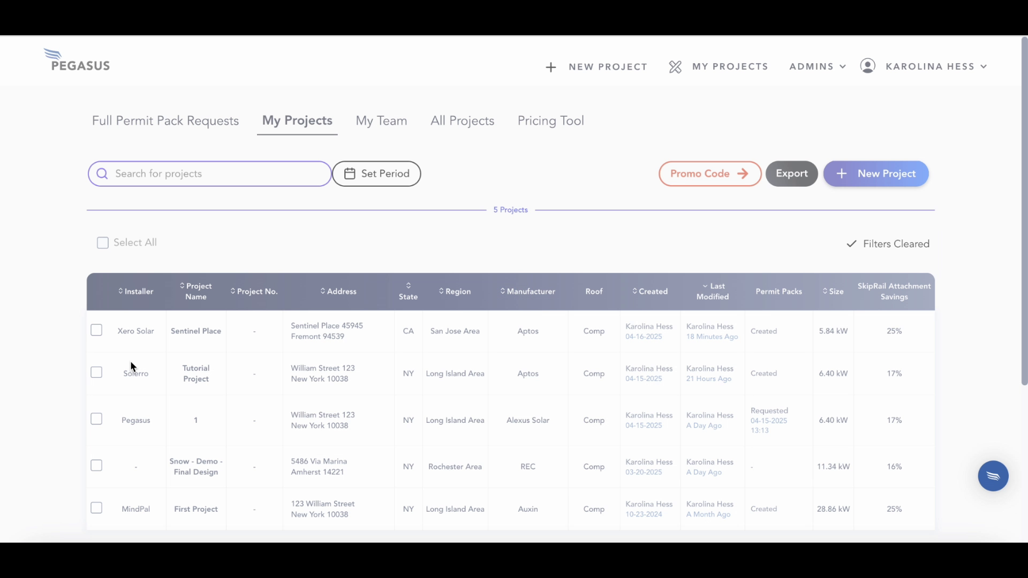The width and height of the screenshot is (1028, 578).
Task: Sort by Installer column arrows
Action: [120, 291]
